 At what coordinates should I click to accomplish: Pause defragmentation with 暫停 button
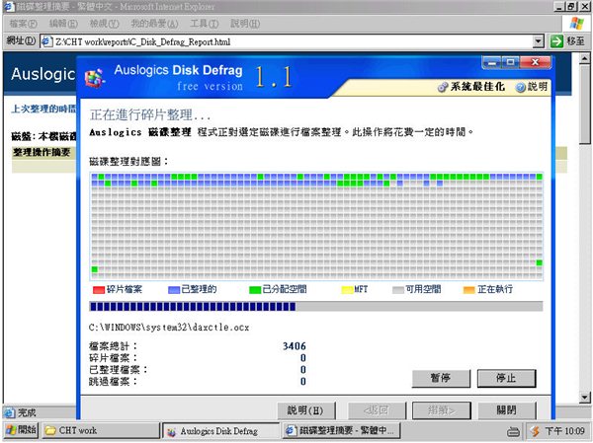point(441,378)
